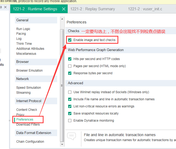Toggle Include File name and line checkbox

click(x=70, y=99)
